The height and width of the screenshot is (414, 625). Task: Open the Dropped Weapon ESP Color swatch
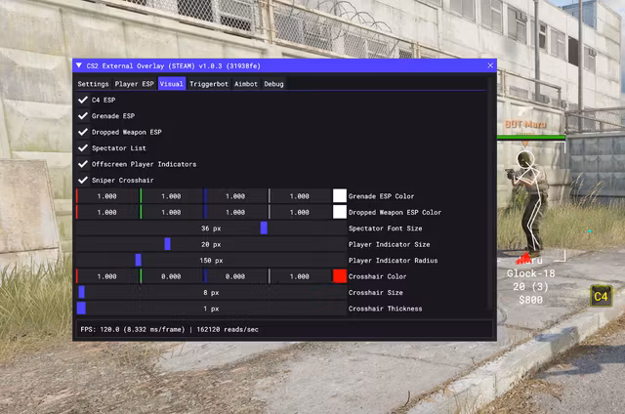coord(340,213)
